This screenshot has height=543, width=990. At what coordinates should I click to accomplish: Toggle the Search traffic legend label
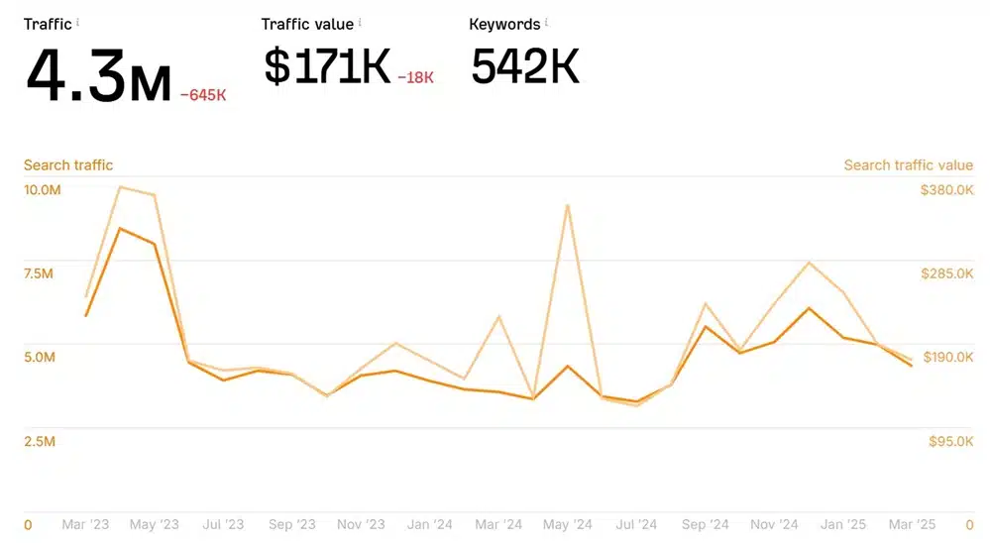click(x=68, y=165)
